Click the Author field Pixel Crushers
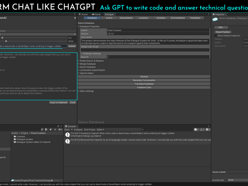This screenshot has height=186, width=248. 158,30
